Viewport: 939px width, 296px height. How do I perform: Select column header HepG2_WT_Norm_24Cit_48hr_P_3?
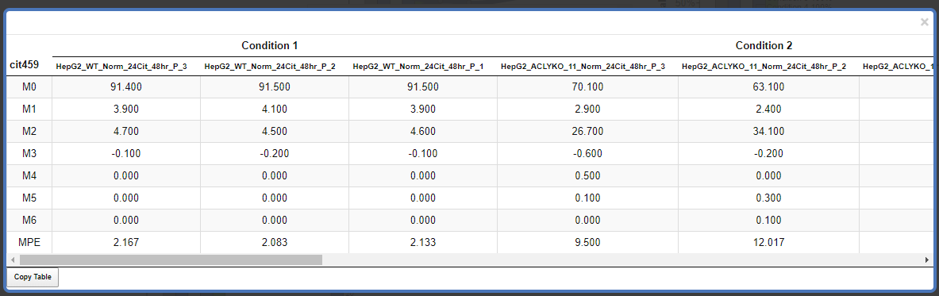click(121, 67)
